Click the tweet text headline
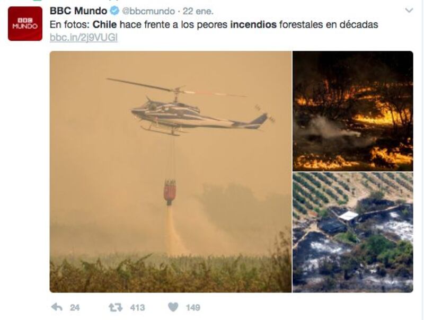Viewport: 424px width, 320px height. (214, 24)
